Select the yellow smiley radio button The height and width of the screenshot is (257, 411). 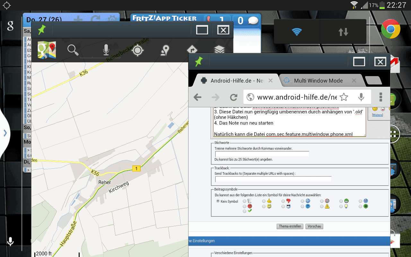(x=264, y=206)
